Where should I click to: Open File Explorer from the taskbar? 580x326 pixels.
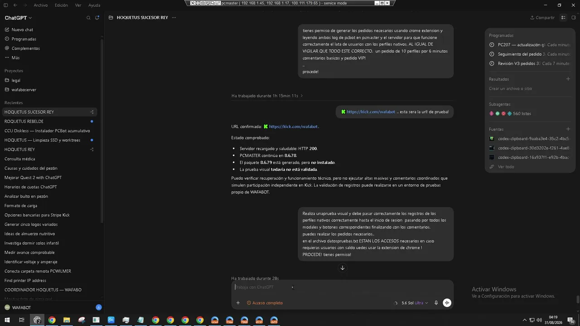tap(67, 320)
